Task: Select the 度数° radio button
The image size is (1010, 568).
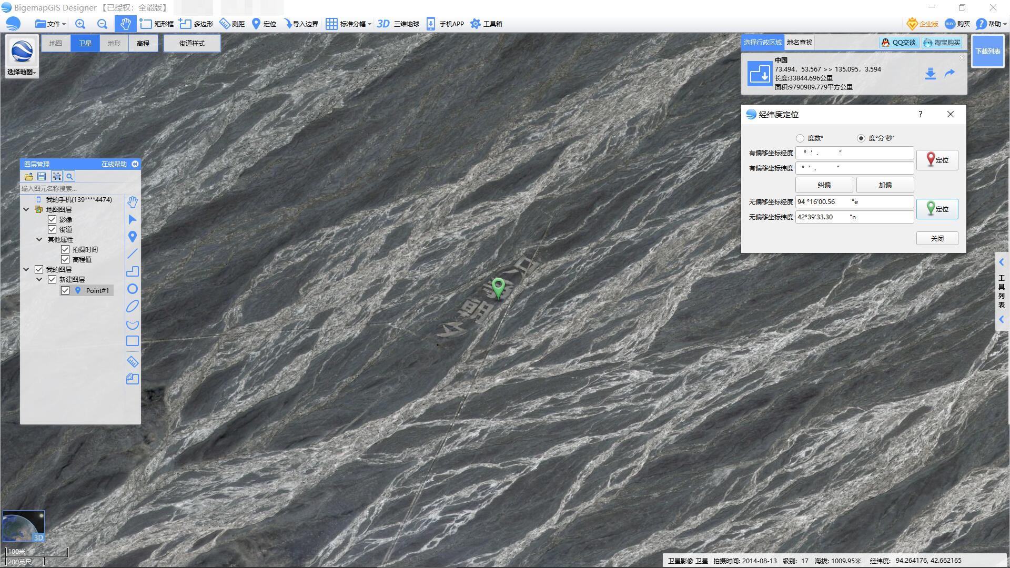Action: coord(800,138)
